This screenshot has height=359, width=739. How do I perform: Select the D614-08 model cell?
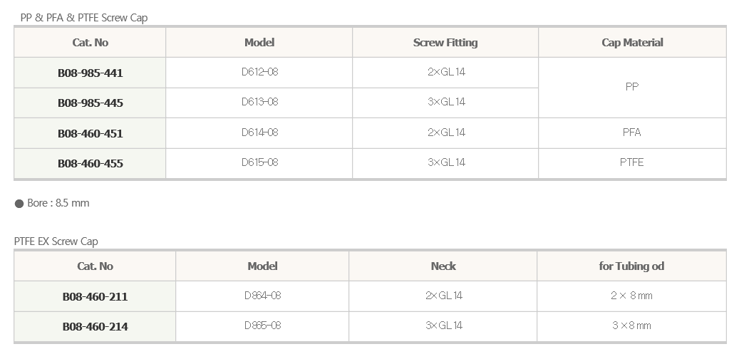pyautogui.click(x=259, y=133)
